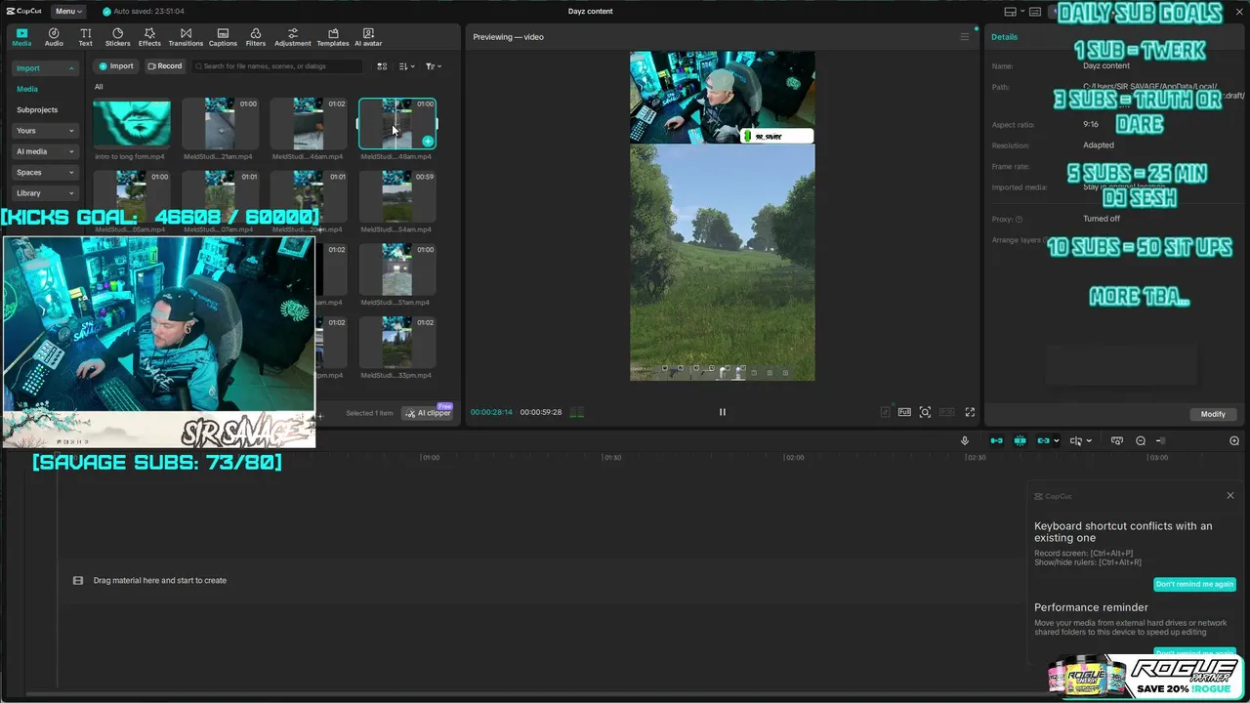Click the Modify button in Details
This screenshot has width=1250, height=703.
[x=1213, y=414]
